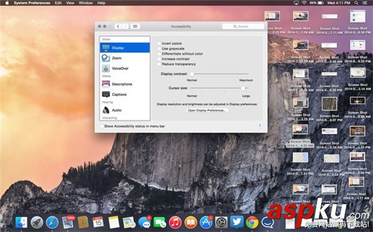Open Accessibility help with question mark

tap(259, 126)
